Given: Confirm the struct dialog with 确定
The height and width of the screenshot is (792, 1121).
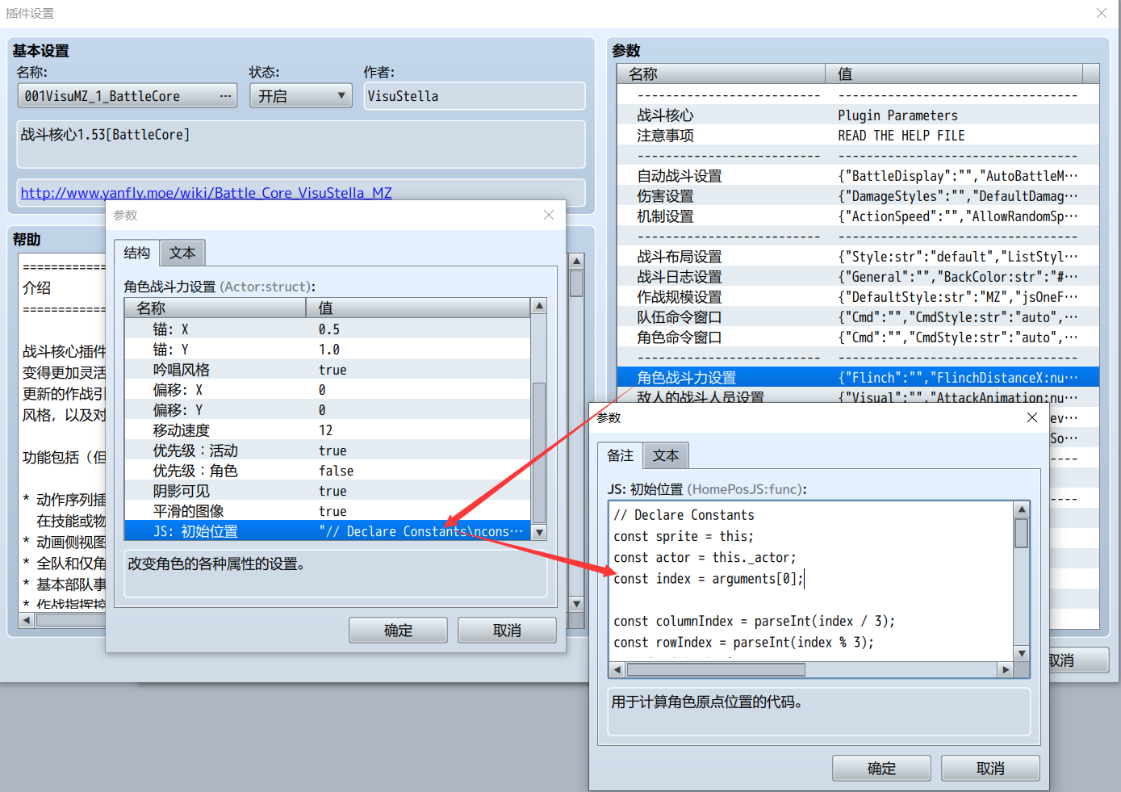Looking at the screenshot, I should coord(398,631).
